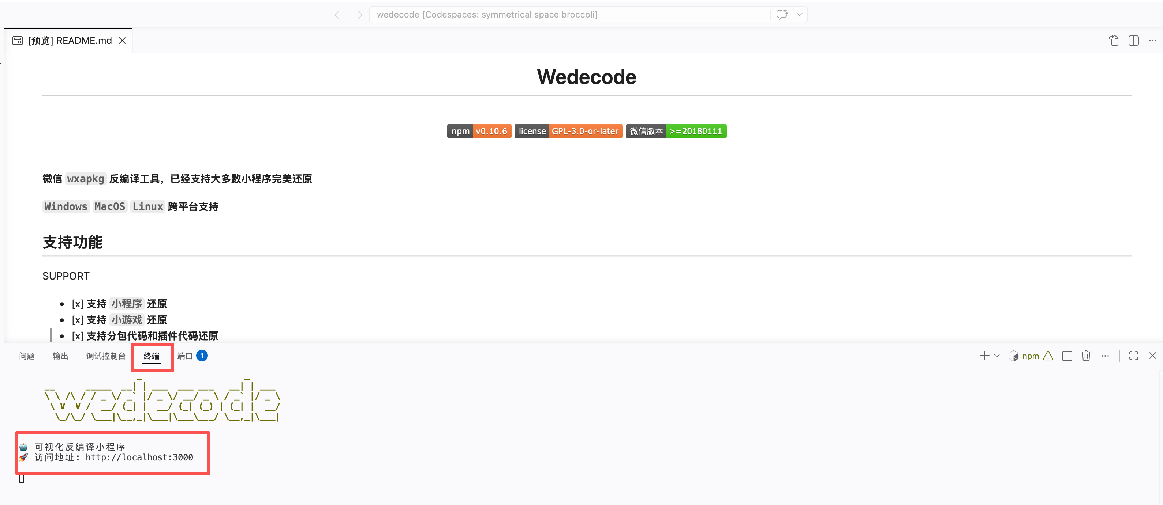Create a new terminal with plus icon
This screenshot has height=505, width=1163.
coord(984,356)
